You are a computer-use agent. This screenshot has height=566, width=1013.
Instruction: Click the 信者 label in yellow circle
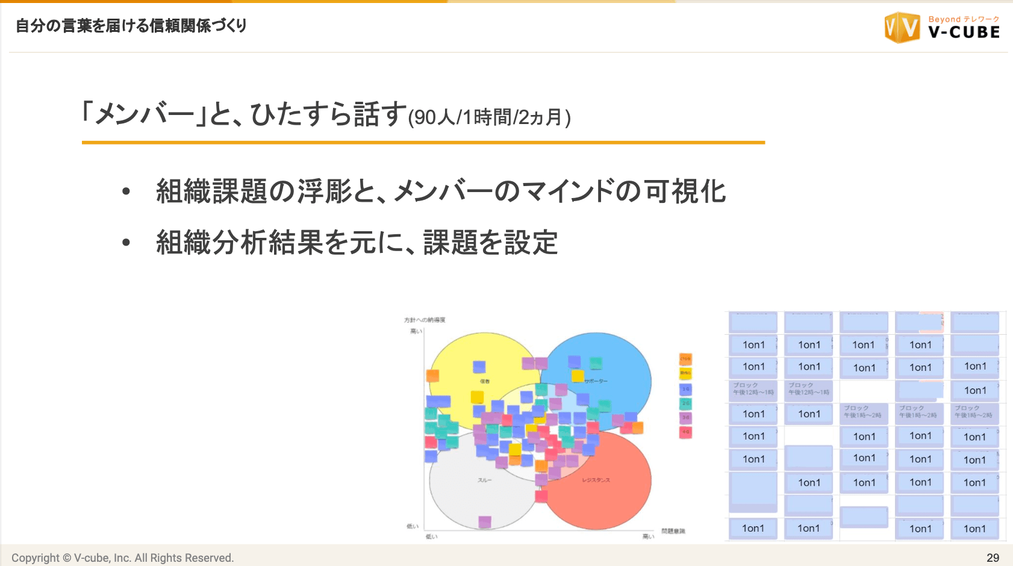(485, 381)
